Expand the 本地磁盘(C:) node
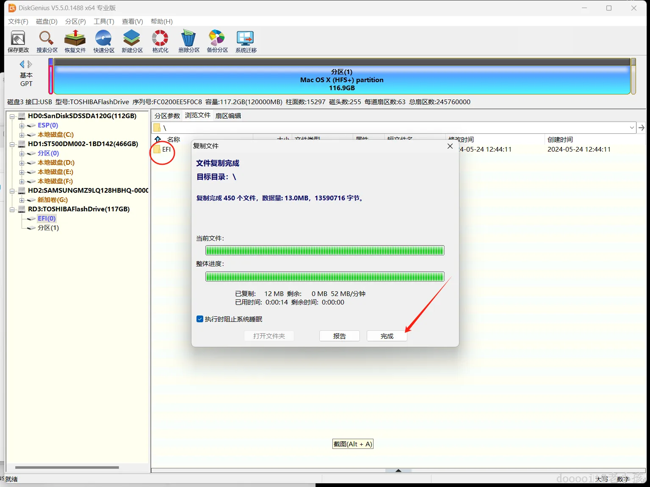Image resolution: width=650 pixels, height=487 pixels. coord(22,135)
